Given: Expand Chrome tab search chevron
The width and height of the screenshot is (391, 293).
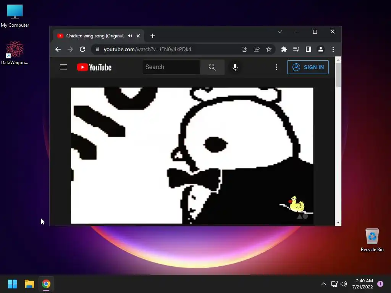Looking at the screenshot, I should (x=280, y=32).
